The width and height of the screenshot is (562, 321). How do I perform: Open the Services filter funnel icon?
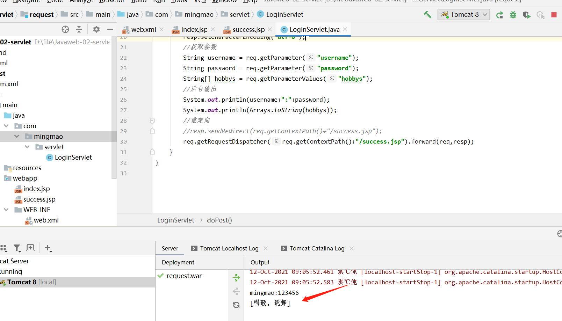coord(17,248)
